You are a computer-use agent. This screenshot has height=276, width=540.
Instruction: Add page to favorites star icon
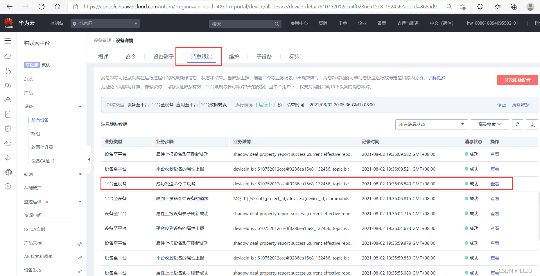tap(462, 6)
